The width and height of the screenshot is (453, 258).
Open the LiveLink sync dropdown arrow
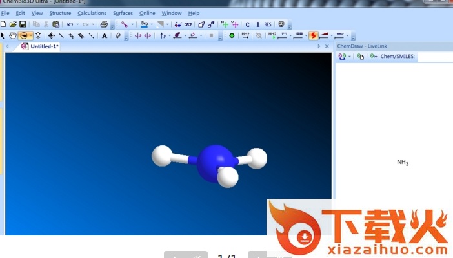coord(350,57)
